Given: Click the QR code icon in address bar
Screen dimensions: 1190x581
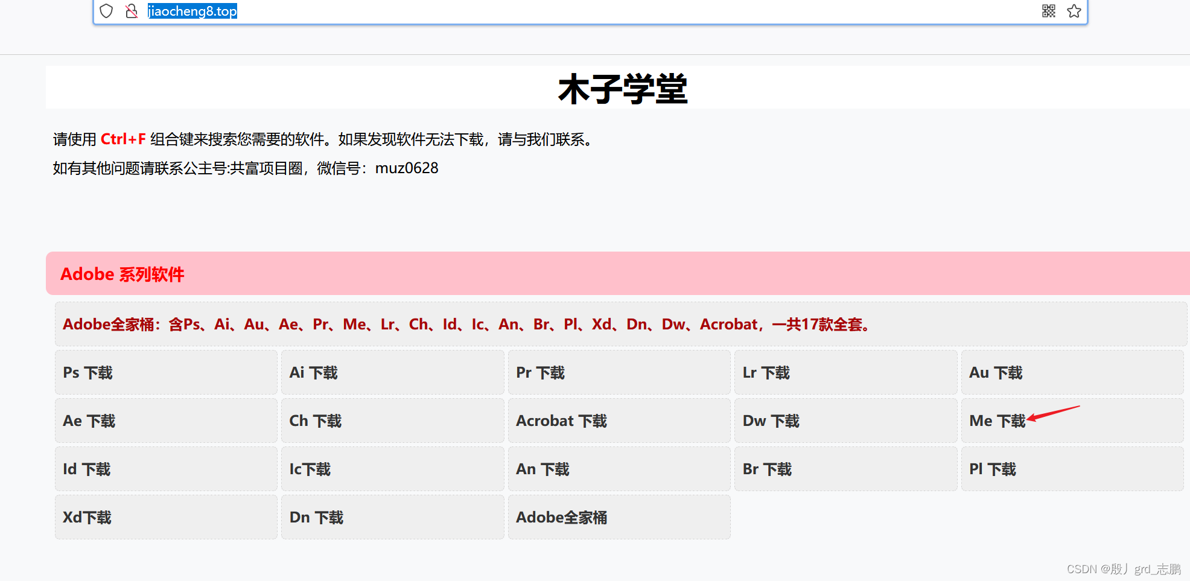Looking at the screenshot, I should (1049, 11).
